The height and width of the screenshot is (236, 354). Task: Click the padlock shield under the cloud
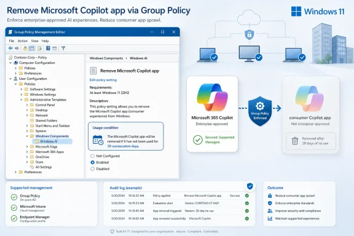[250, 34]
